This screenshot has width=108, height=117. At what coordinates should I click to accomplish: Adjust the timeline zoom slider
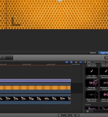(x=67, y=115)
